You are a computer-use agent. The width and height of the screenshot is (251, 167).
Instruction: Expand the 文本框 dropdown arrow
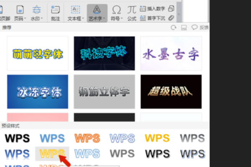(83, 18)
